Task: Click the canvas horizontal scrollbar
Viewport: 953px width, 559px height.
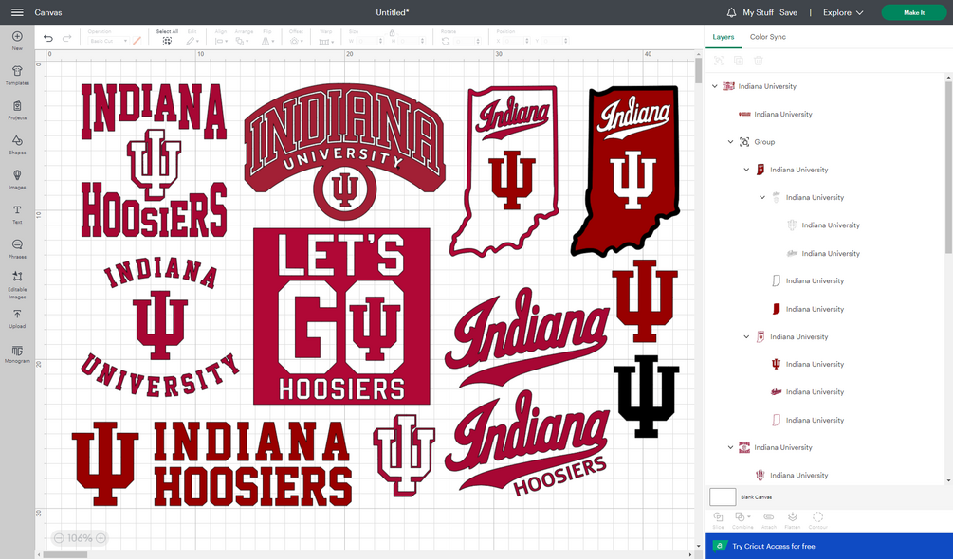Action: (65, 554)
